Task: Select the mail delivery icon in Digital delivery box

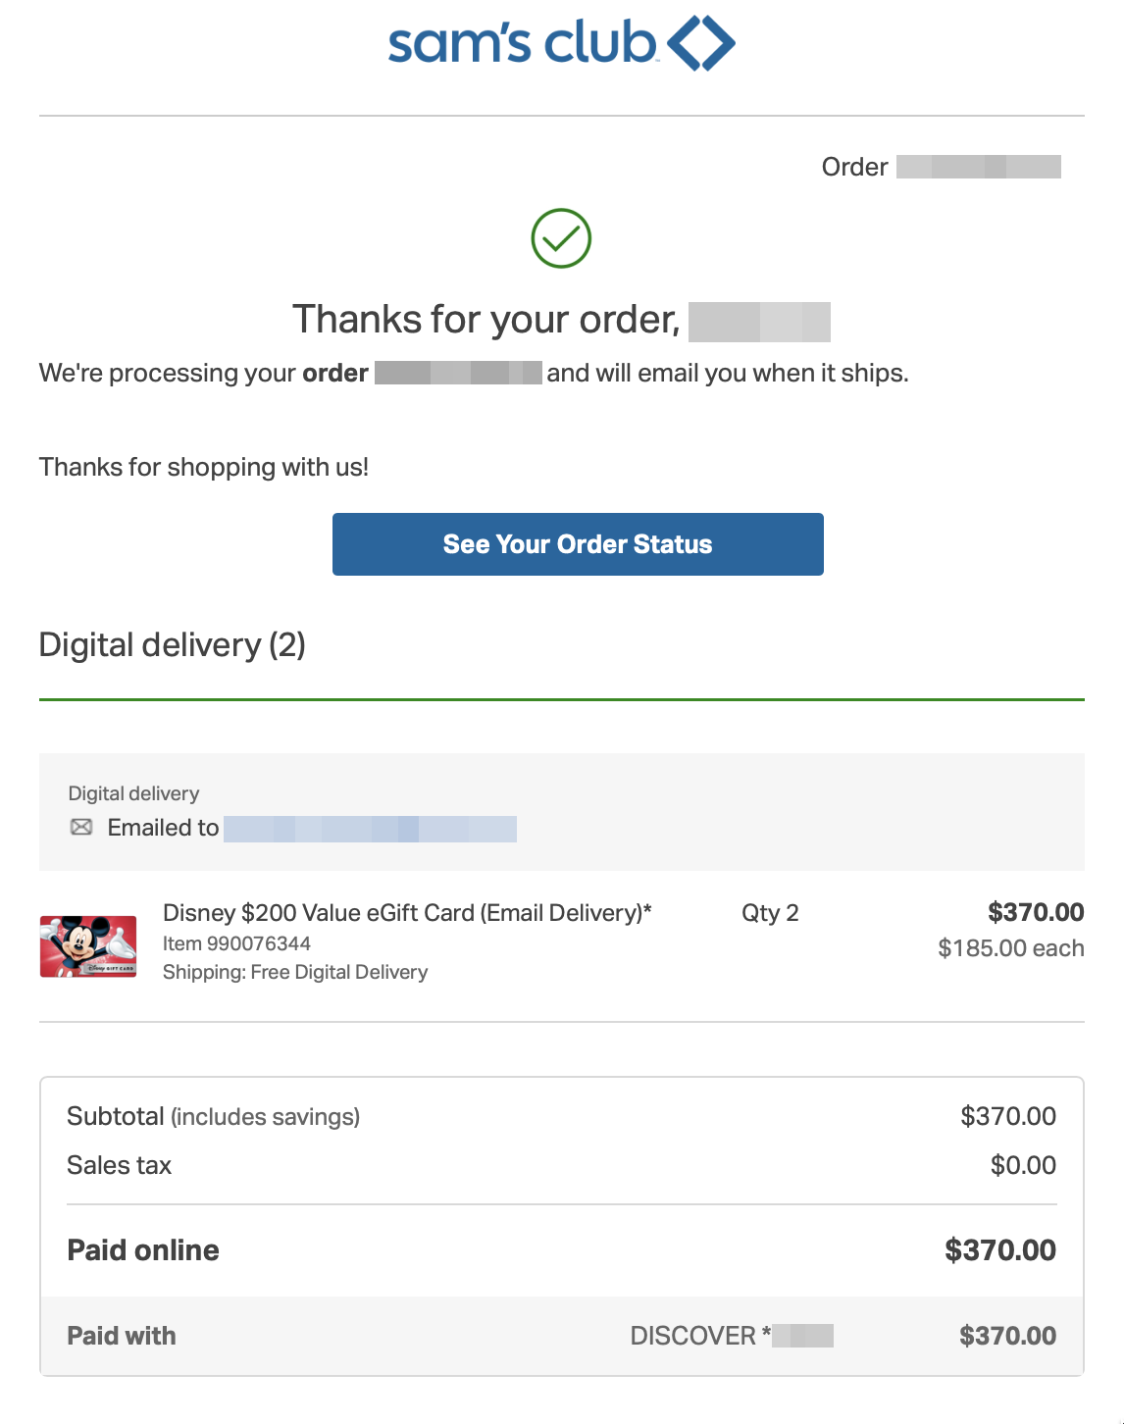Action: (x=82, y=829)
